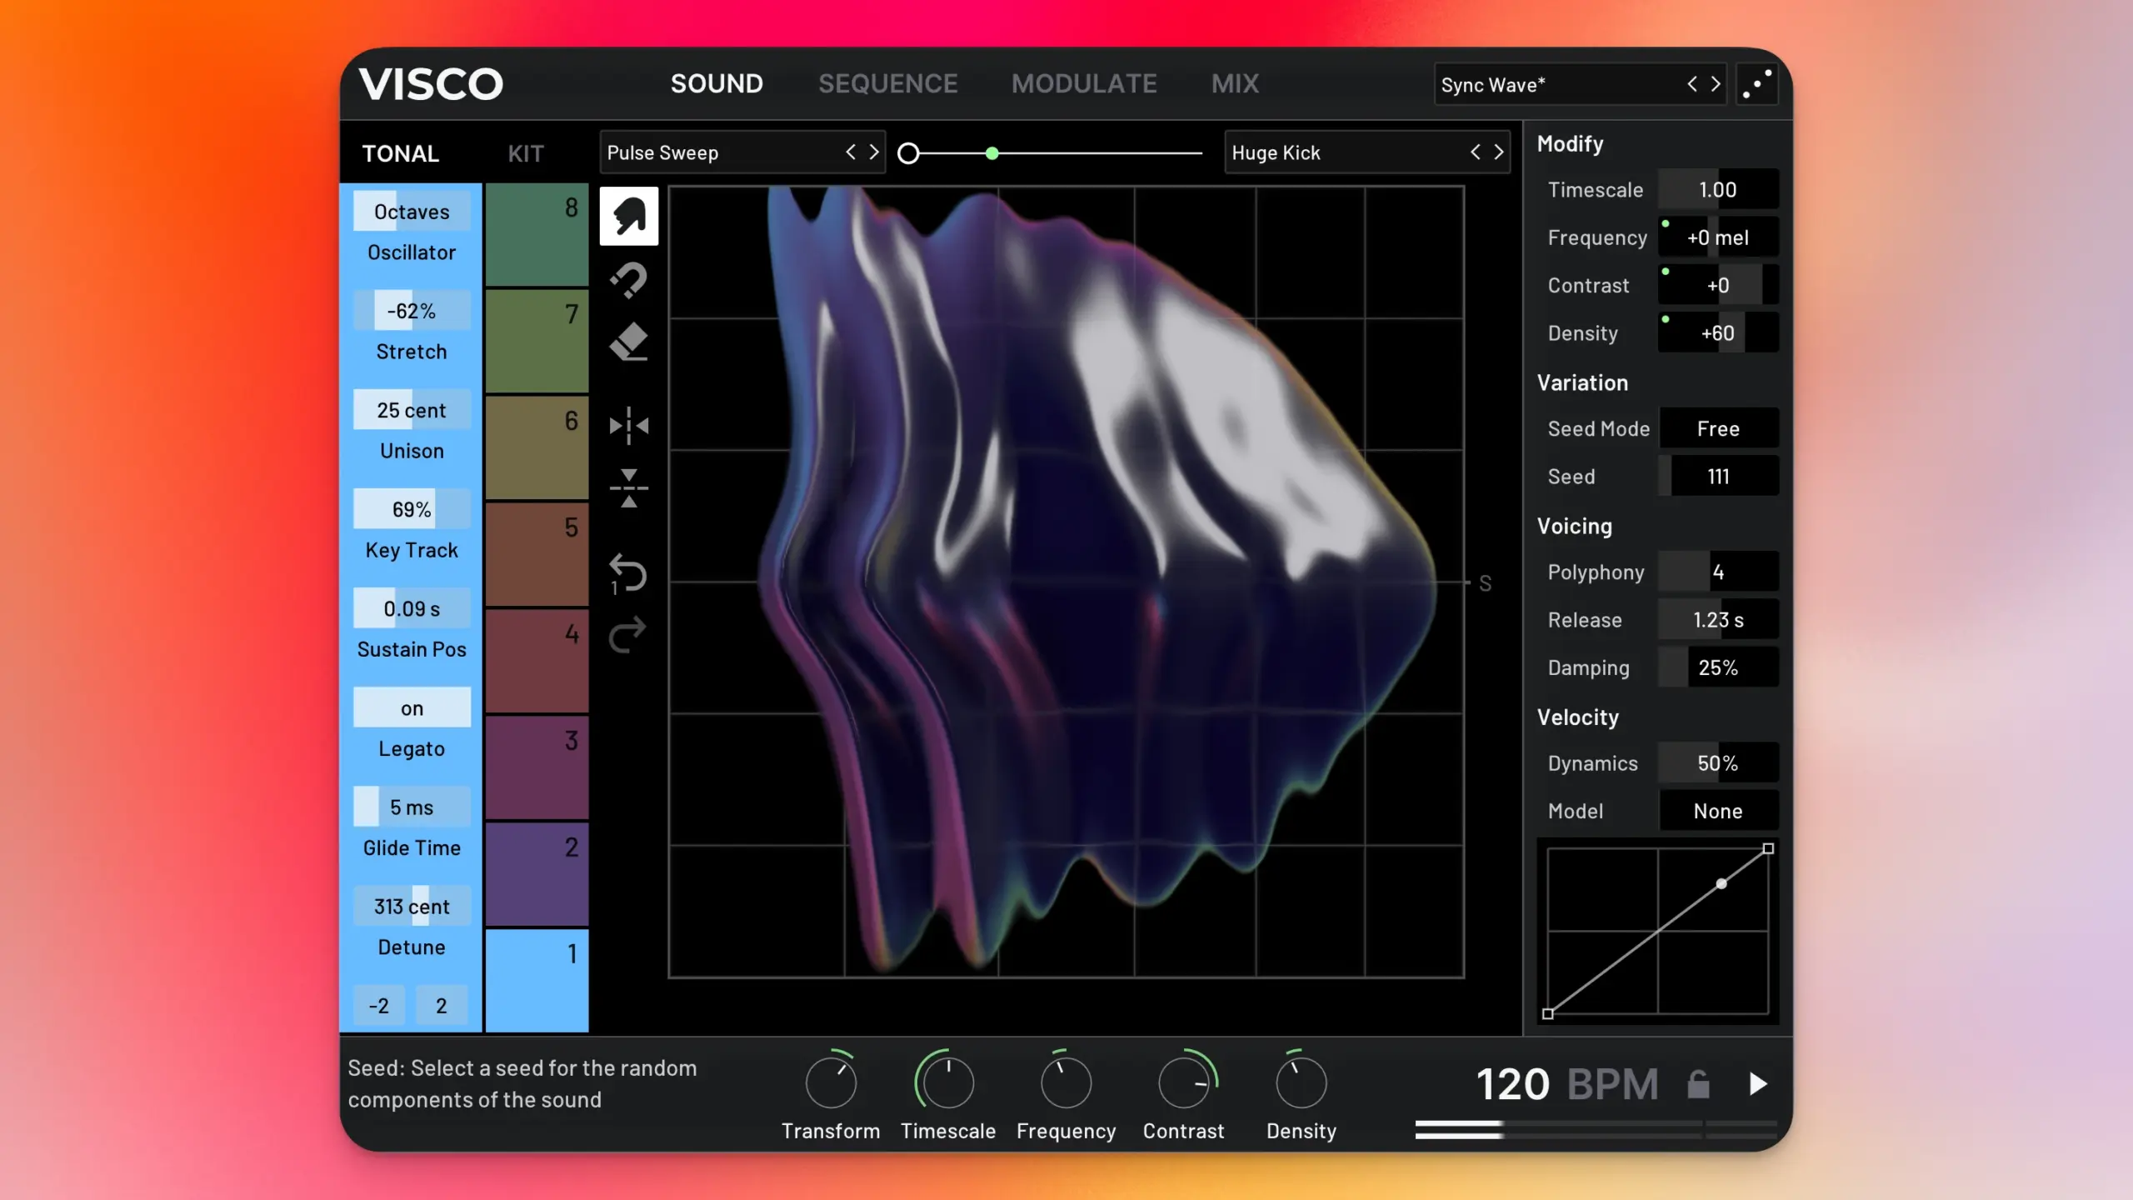Open the Velocity Model None dropdown
The width and height of the screenshot is (2133, 1200).
[x=1717, y=811]
